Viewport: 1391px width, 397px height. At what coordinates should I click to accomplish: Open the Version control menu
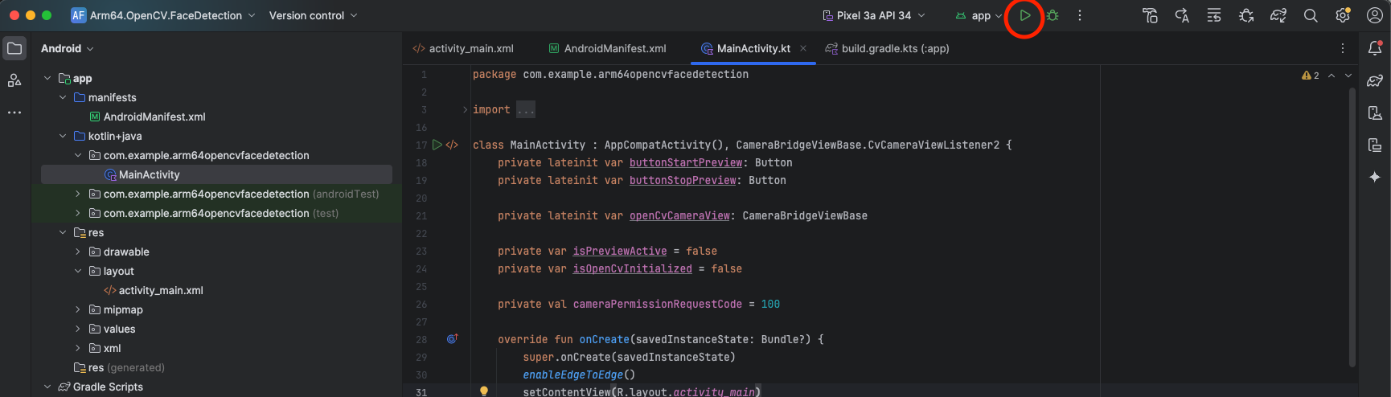coord(314,15)
